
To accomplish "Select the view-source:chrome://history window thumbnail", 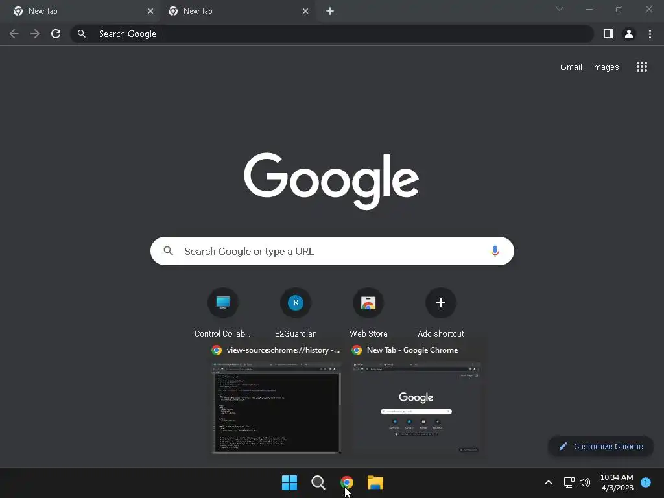I will tap(276, 409).
